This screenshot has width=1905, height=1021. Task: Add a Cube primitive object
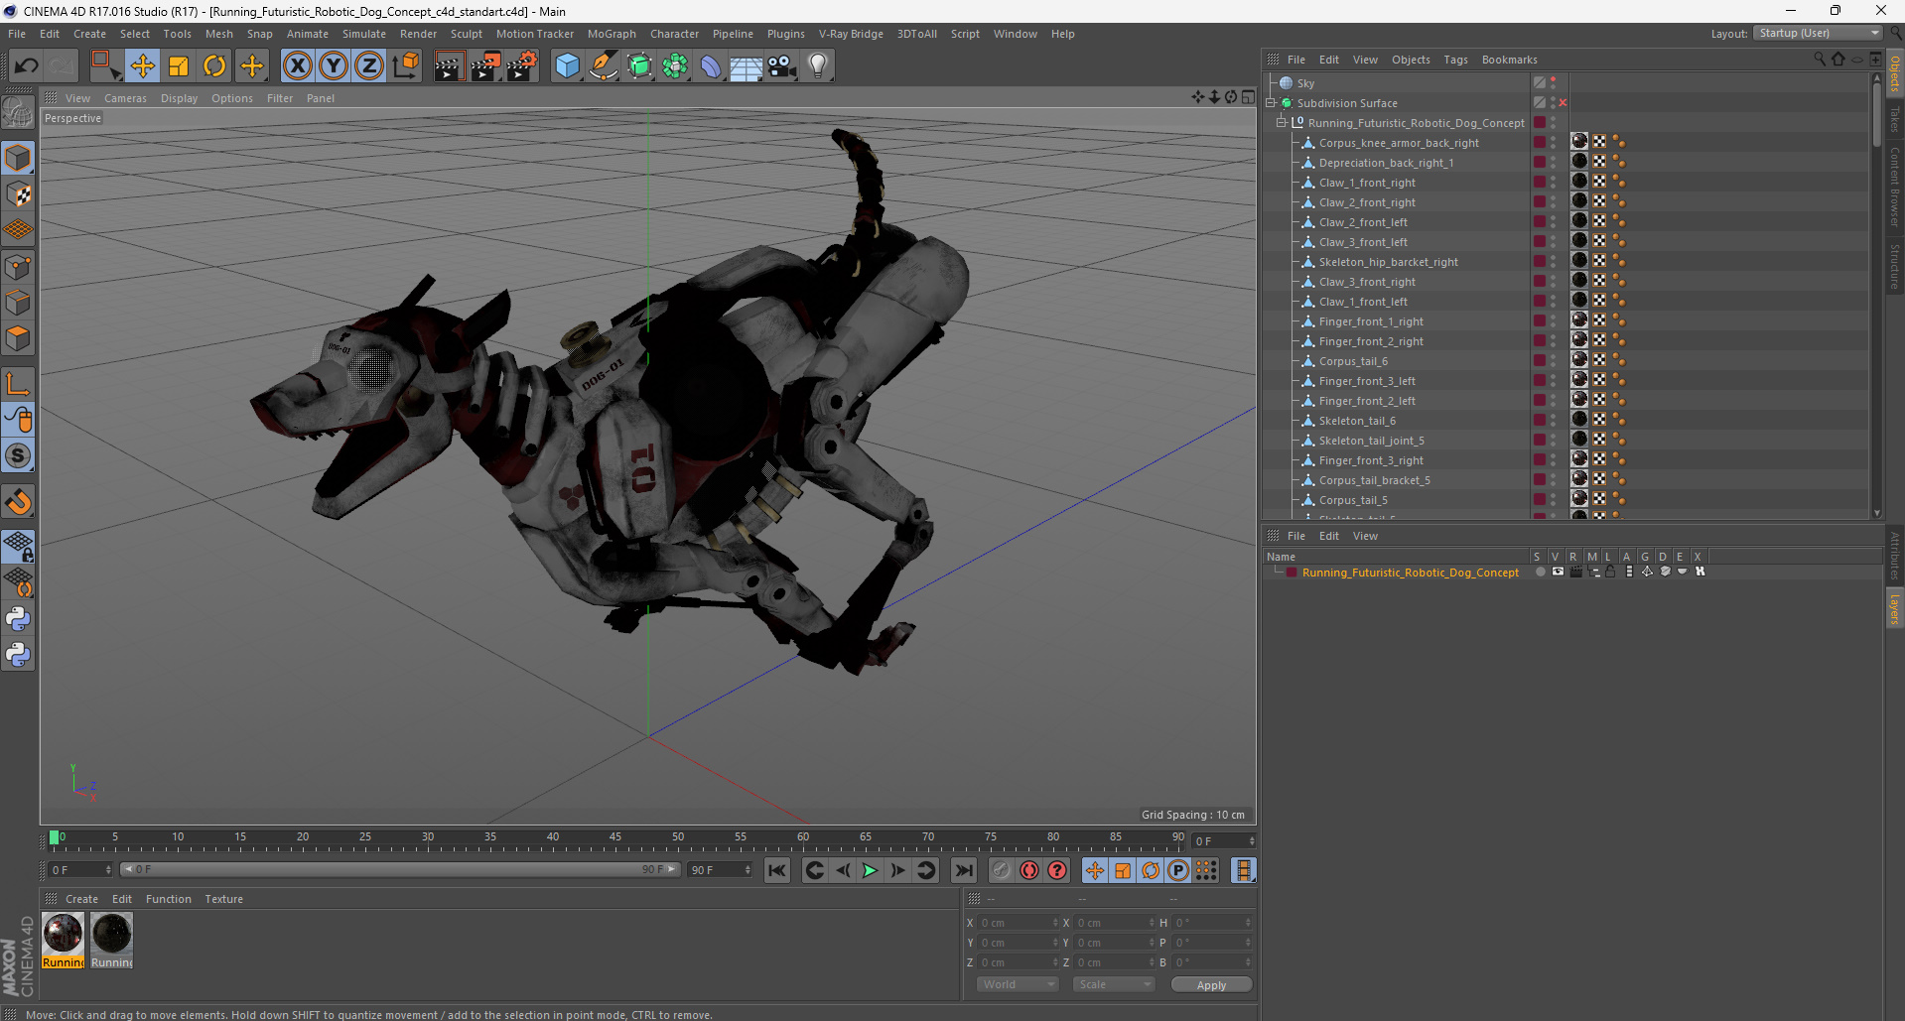(x=567, y=66)
